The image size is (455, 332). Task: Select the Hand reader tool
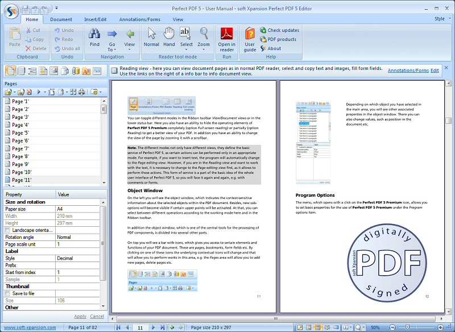pos(169,37)
